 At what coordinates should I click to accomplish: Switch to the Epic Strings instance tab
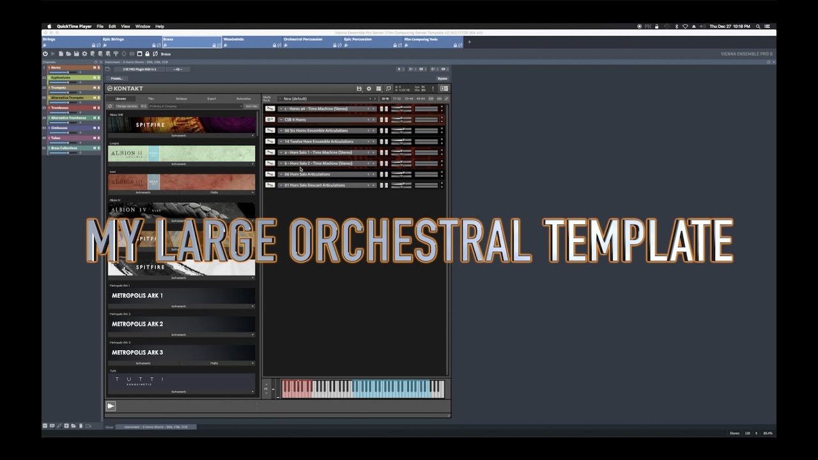click(132, 42)
